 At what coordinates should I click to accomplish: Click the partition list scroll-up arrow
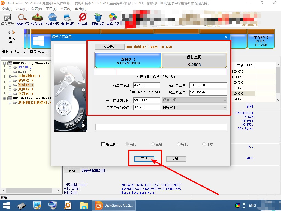(278, 65)
